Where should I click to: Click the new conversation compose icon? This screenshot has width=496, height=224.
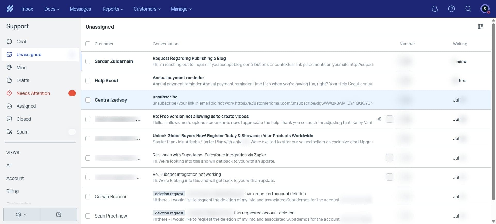(59, 214)
